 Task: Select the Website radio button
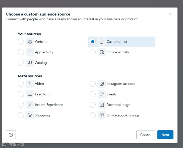point(21,42)
